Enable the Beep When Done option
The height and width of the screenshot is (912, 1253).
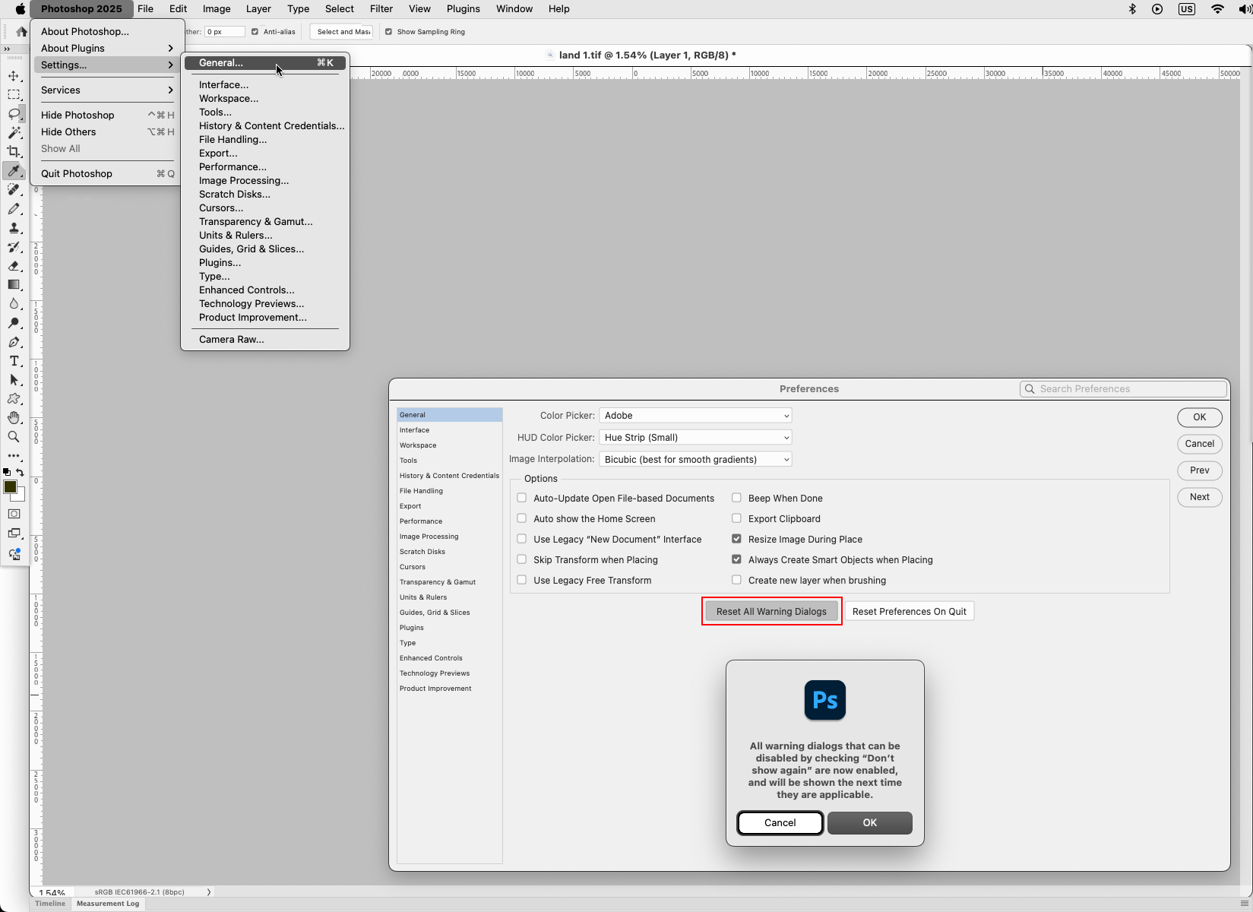coord(736,497)
